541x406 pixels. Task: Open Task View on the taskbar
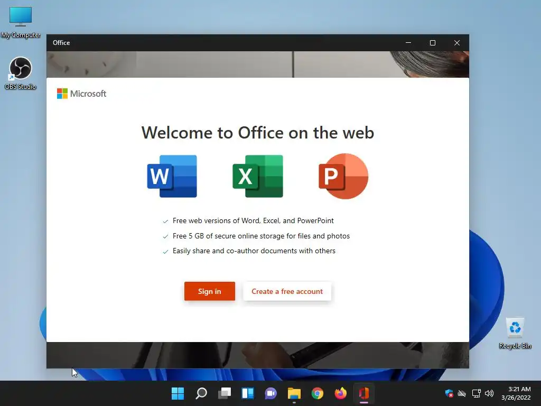coord(224,393)
